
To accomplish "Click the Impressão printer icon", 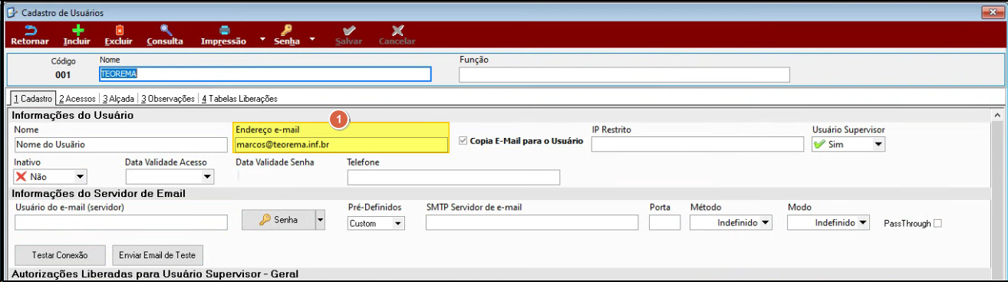I will coord(224,31).
